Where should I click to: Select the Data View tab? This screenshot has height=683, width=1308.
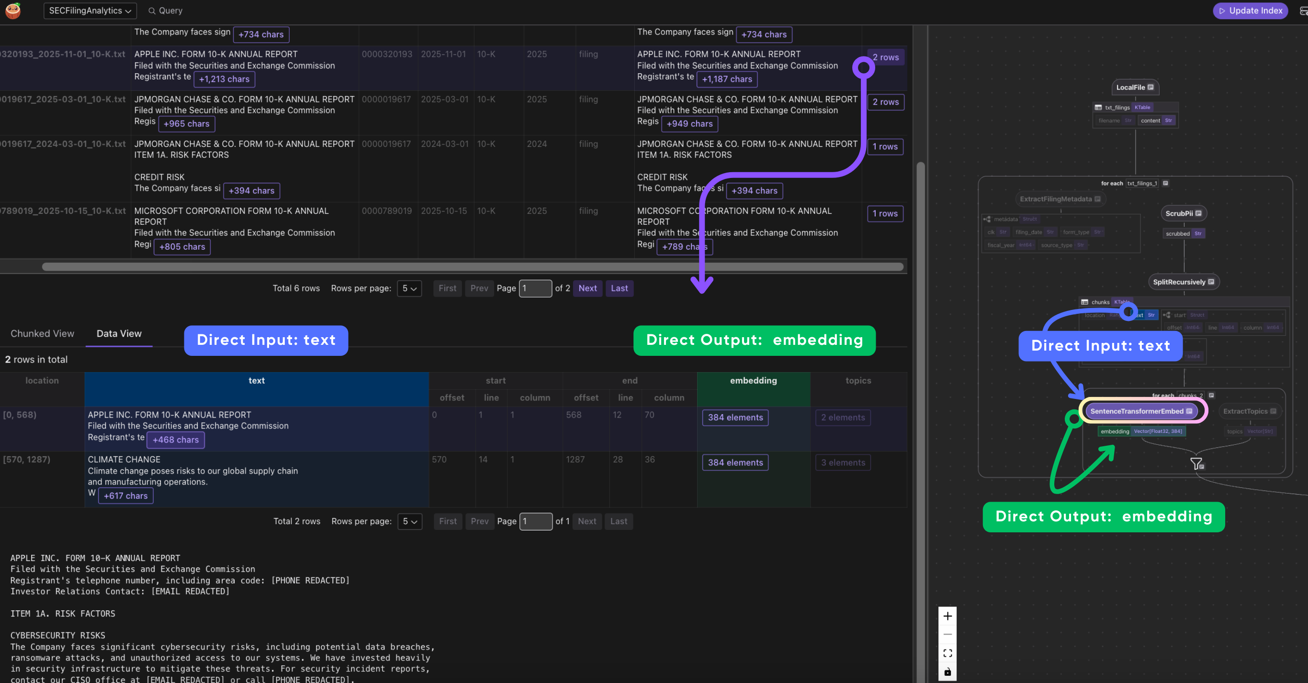118,333
